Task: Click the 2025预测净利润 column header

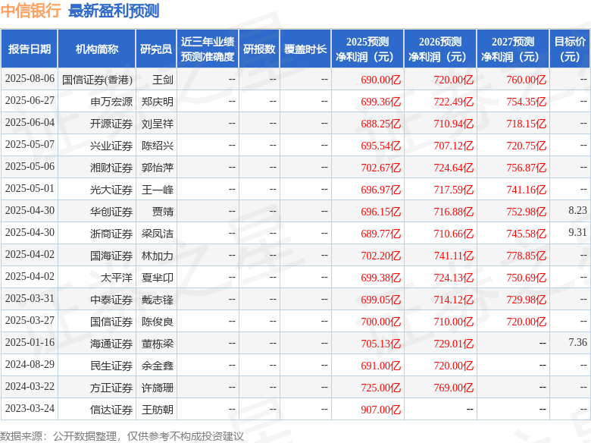Action: (x=367, y=49)
